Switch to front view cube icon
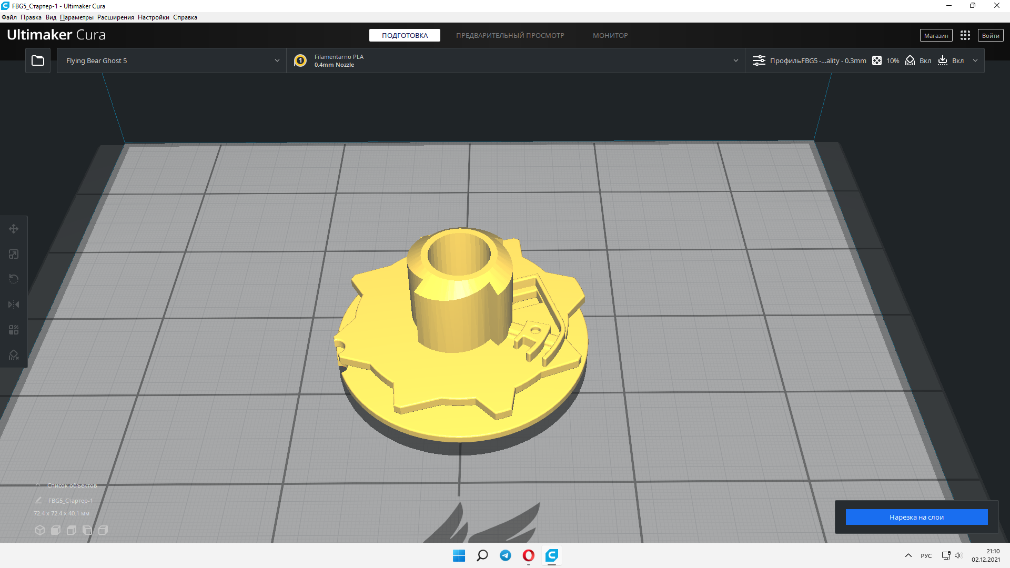The width and height of the screenshot is (1010, 568). (x=56, y=530)
